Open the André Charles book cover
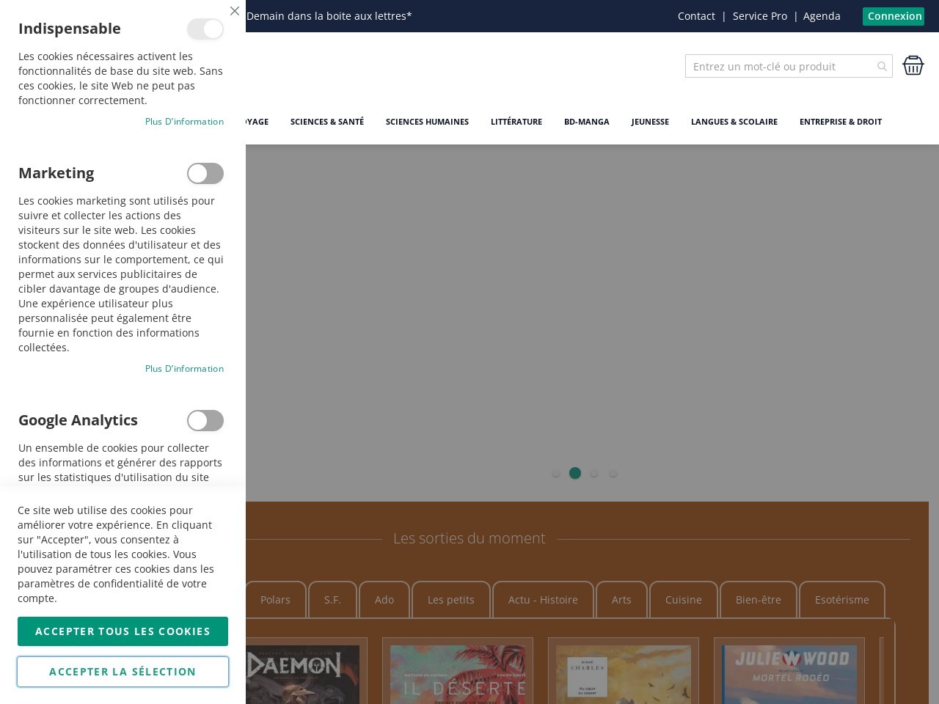Image resolution: width=939 pixels, height=704 pixels. [x=624, y=675]
